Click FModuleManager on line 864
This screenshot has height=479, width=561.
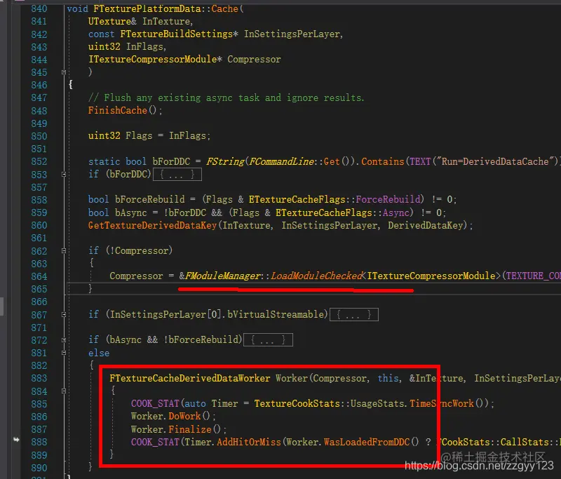[x=222, y=276]
